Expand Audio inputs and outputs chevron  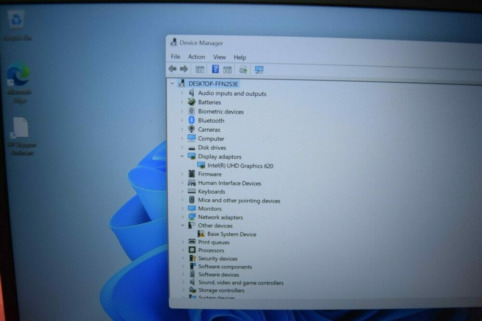(182, 93)
